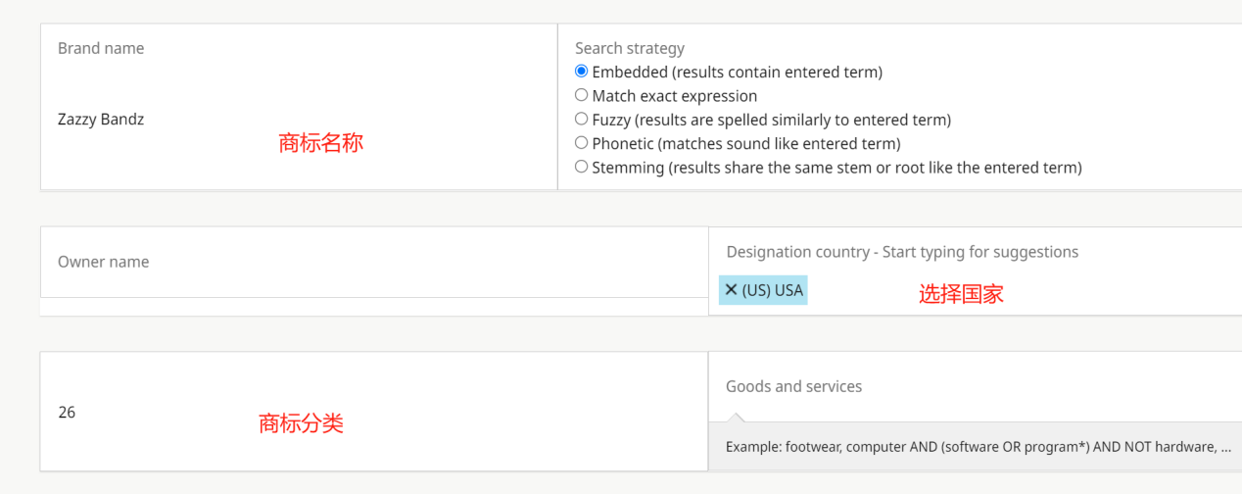Choose Match exact expression option
This screenshot has width=1242, height=494.
582,96
